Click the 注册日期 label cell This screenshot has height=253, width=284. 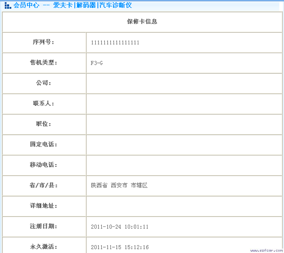44,226
